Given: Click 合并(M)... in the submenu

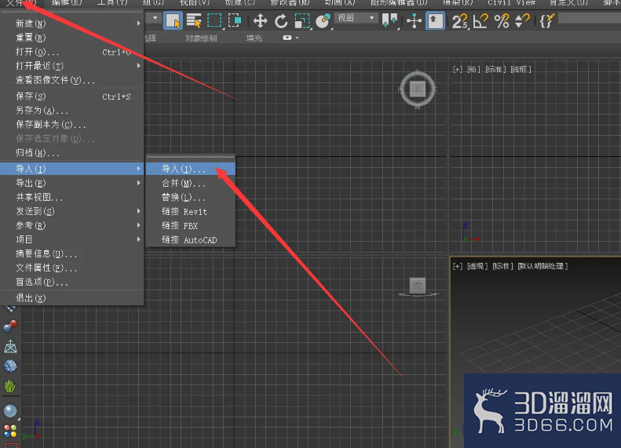Looking at the screenshot, I should 191,184.
